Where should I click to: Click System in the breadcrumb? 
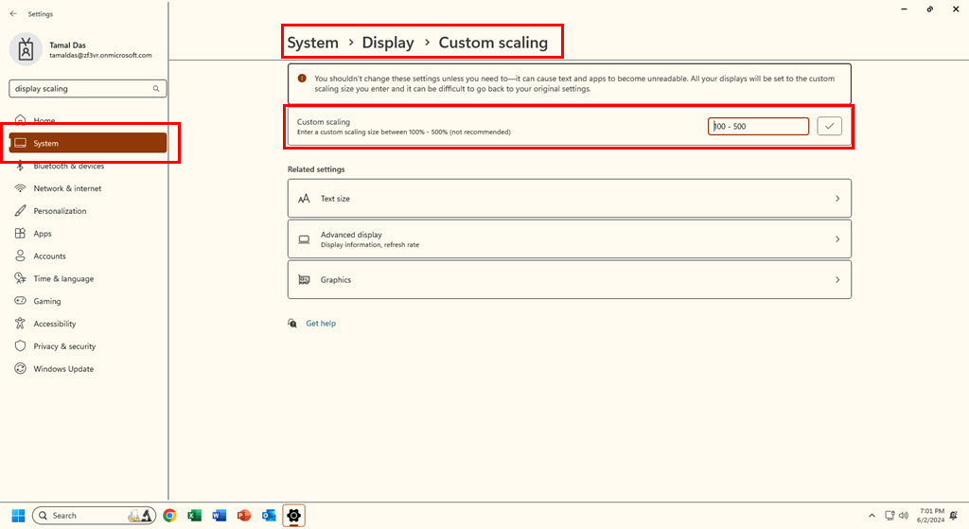coord(312,43)
